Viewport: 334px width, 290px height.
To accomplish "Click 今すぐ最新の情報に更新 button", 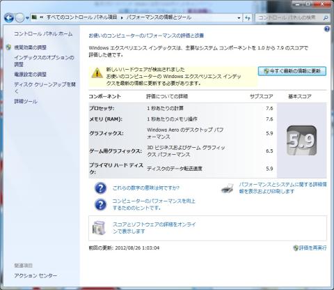I will tap(292, 71).
